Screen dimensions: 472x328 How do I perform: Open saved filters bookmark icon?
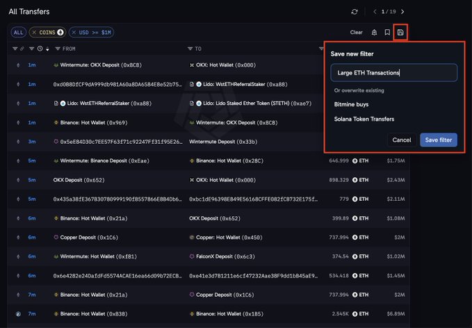coord(387,32)
